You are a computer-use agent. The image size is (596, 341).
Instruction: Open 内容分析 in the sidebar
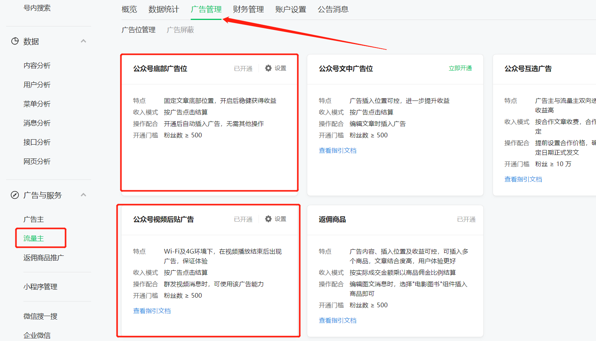tap(37, 66)
